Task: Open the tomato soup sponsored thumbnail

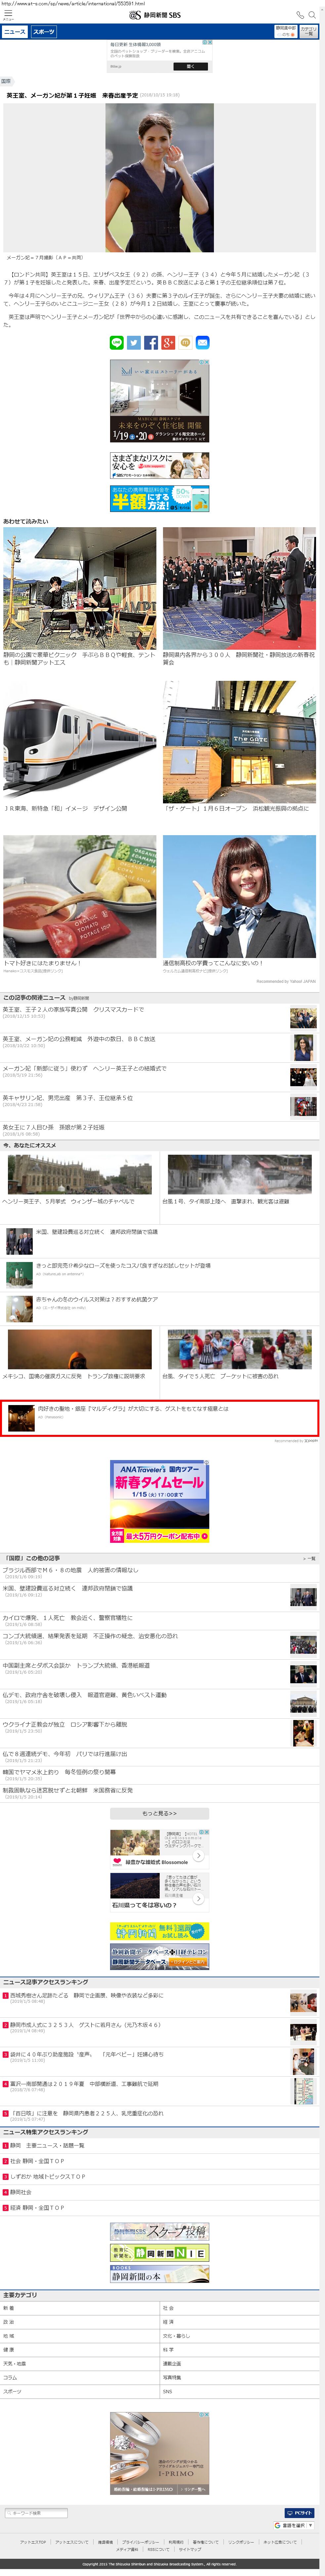Action: [80, 896]
